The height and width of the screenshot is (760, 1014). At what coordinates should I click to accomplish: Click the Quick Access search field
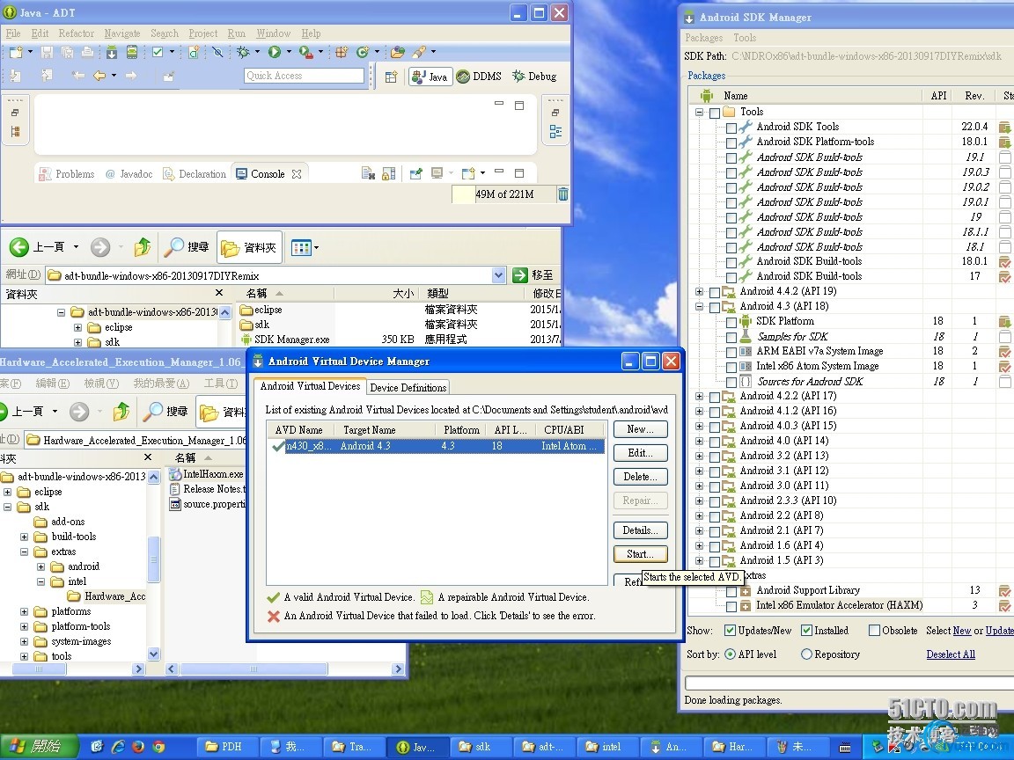click(304, 76)
